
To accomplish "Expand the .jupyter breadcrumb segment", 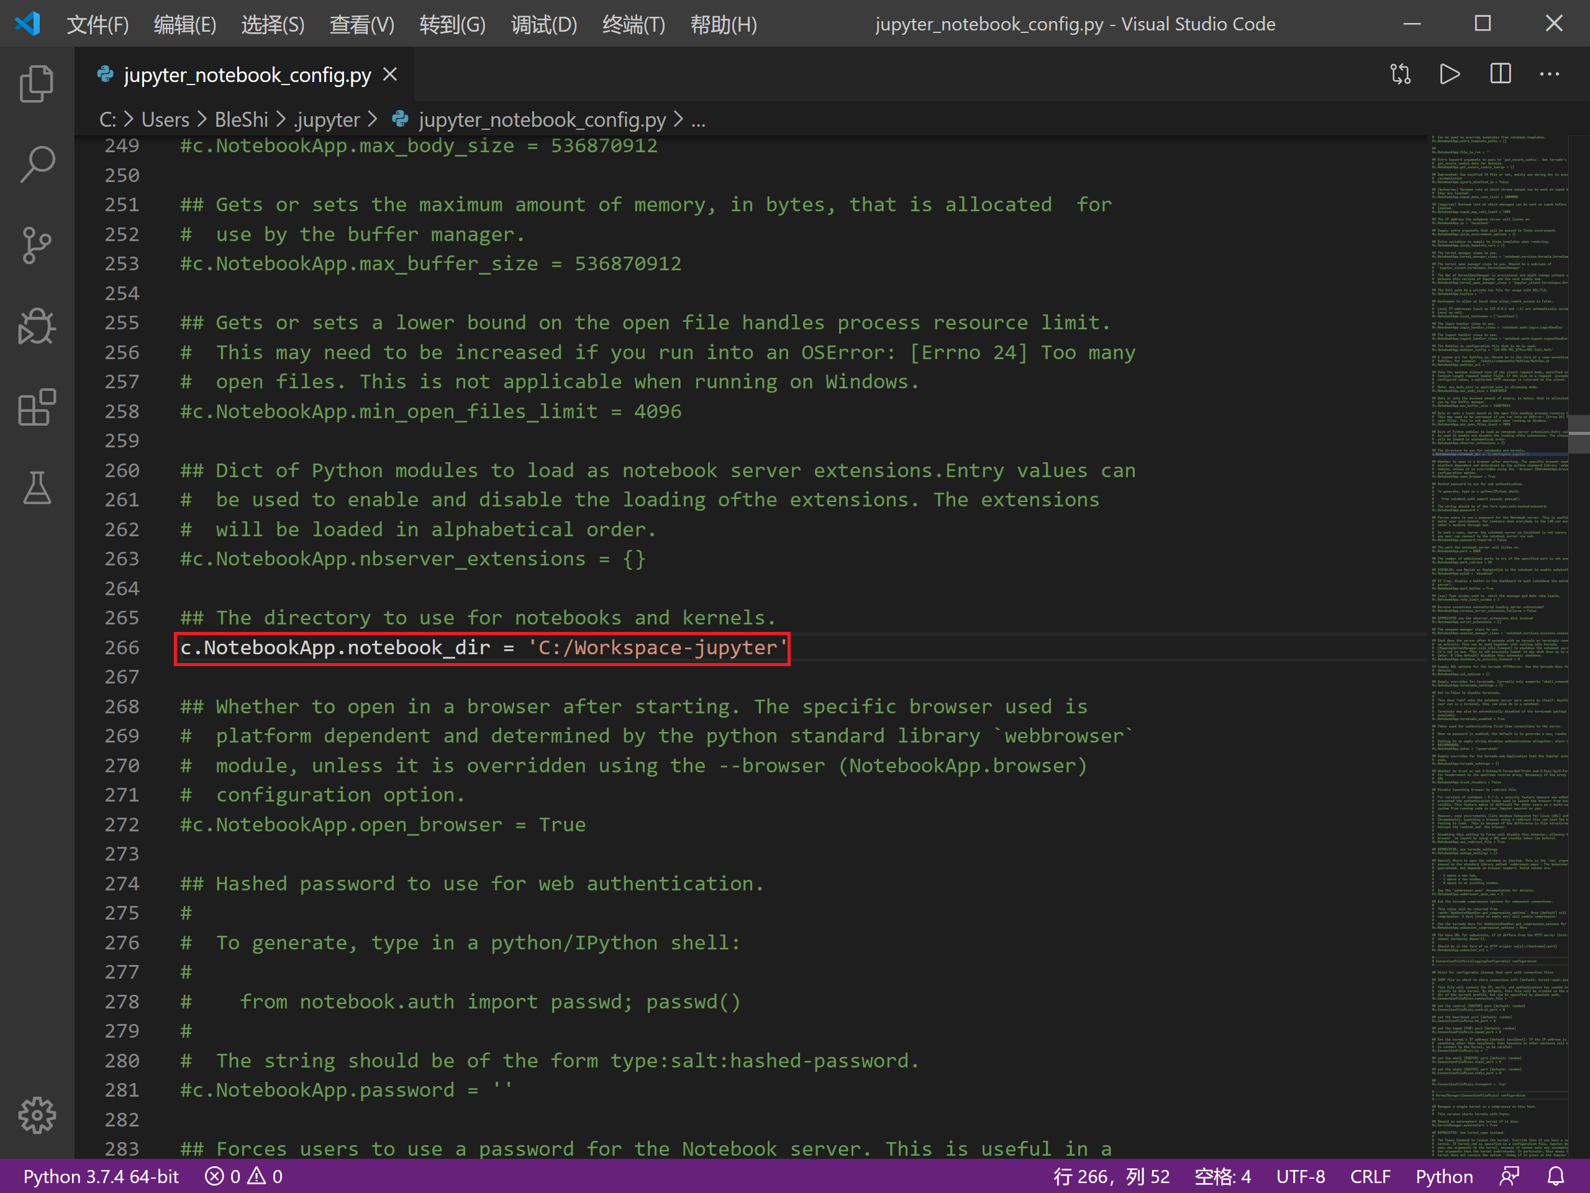I will (326, 119).
